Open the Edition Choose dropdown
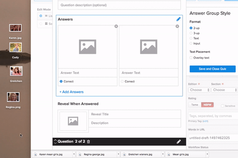Viewport: 238px width, 158px height. pyautogui.click(x=199, y=90)
